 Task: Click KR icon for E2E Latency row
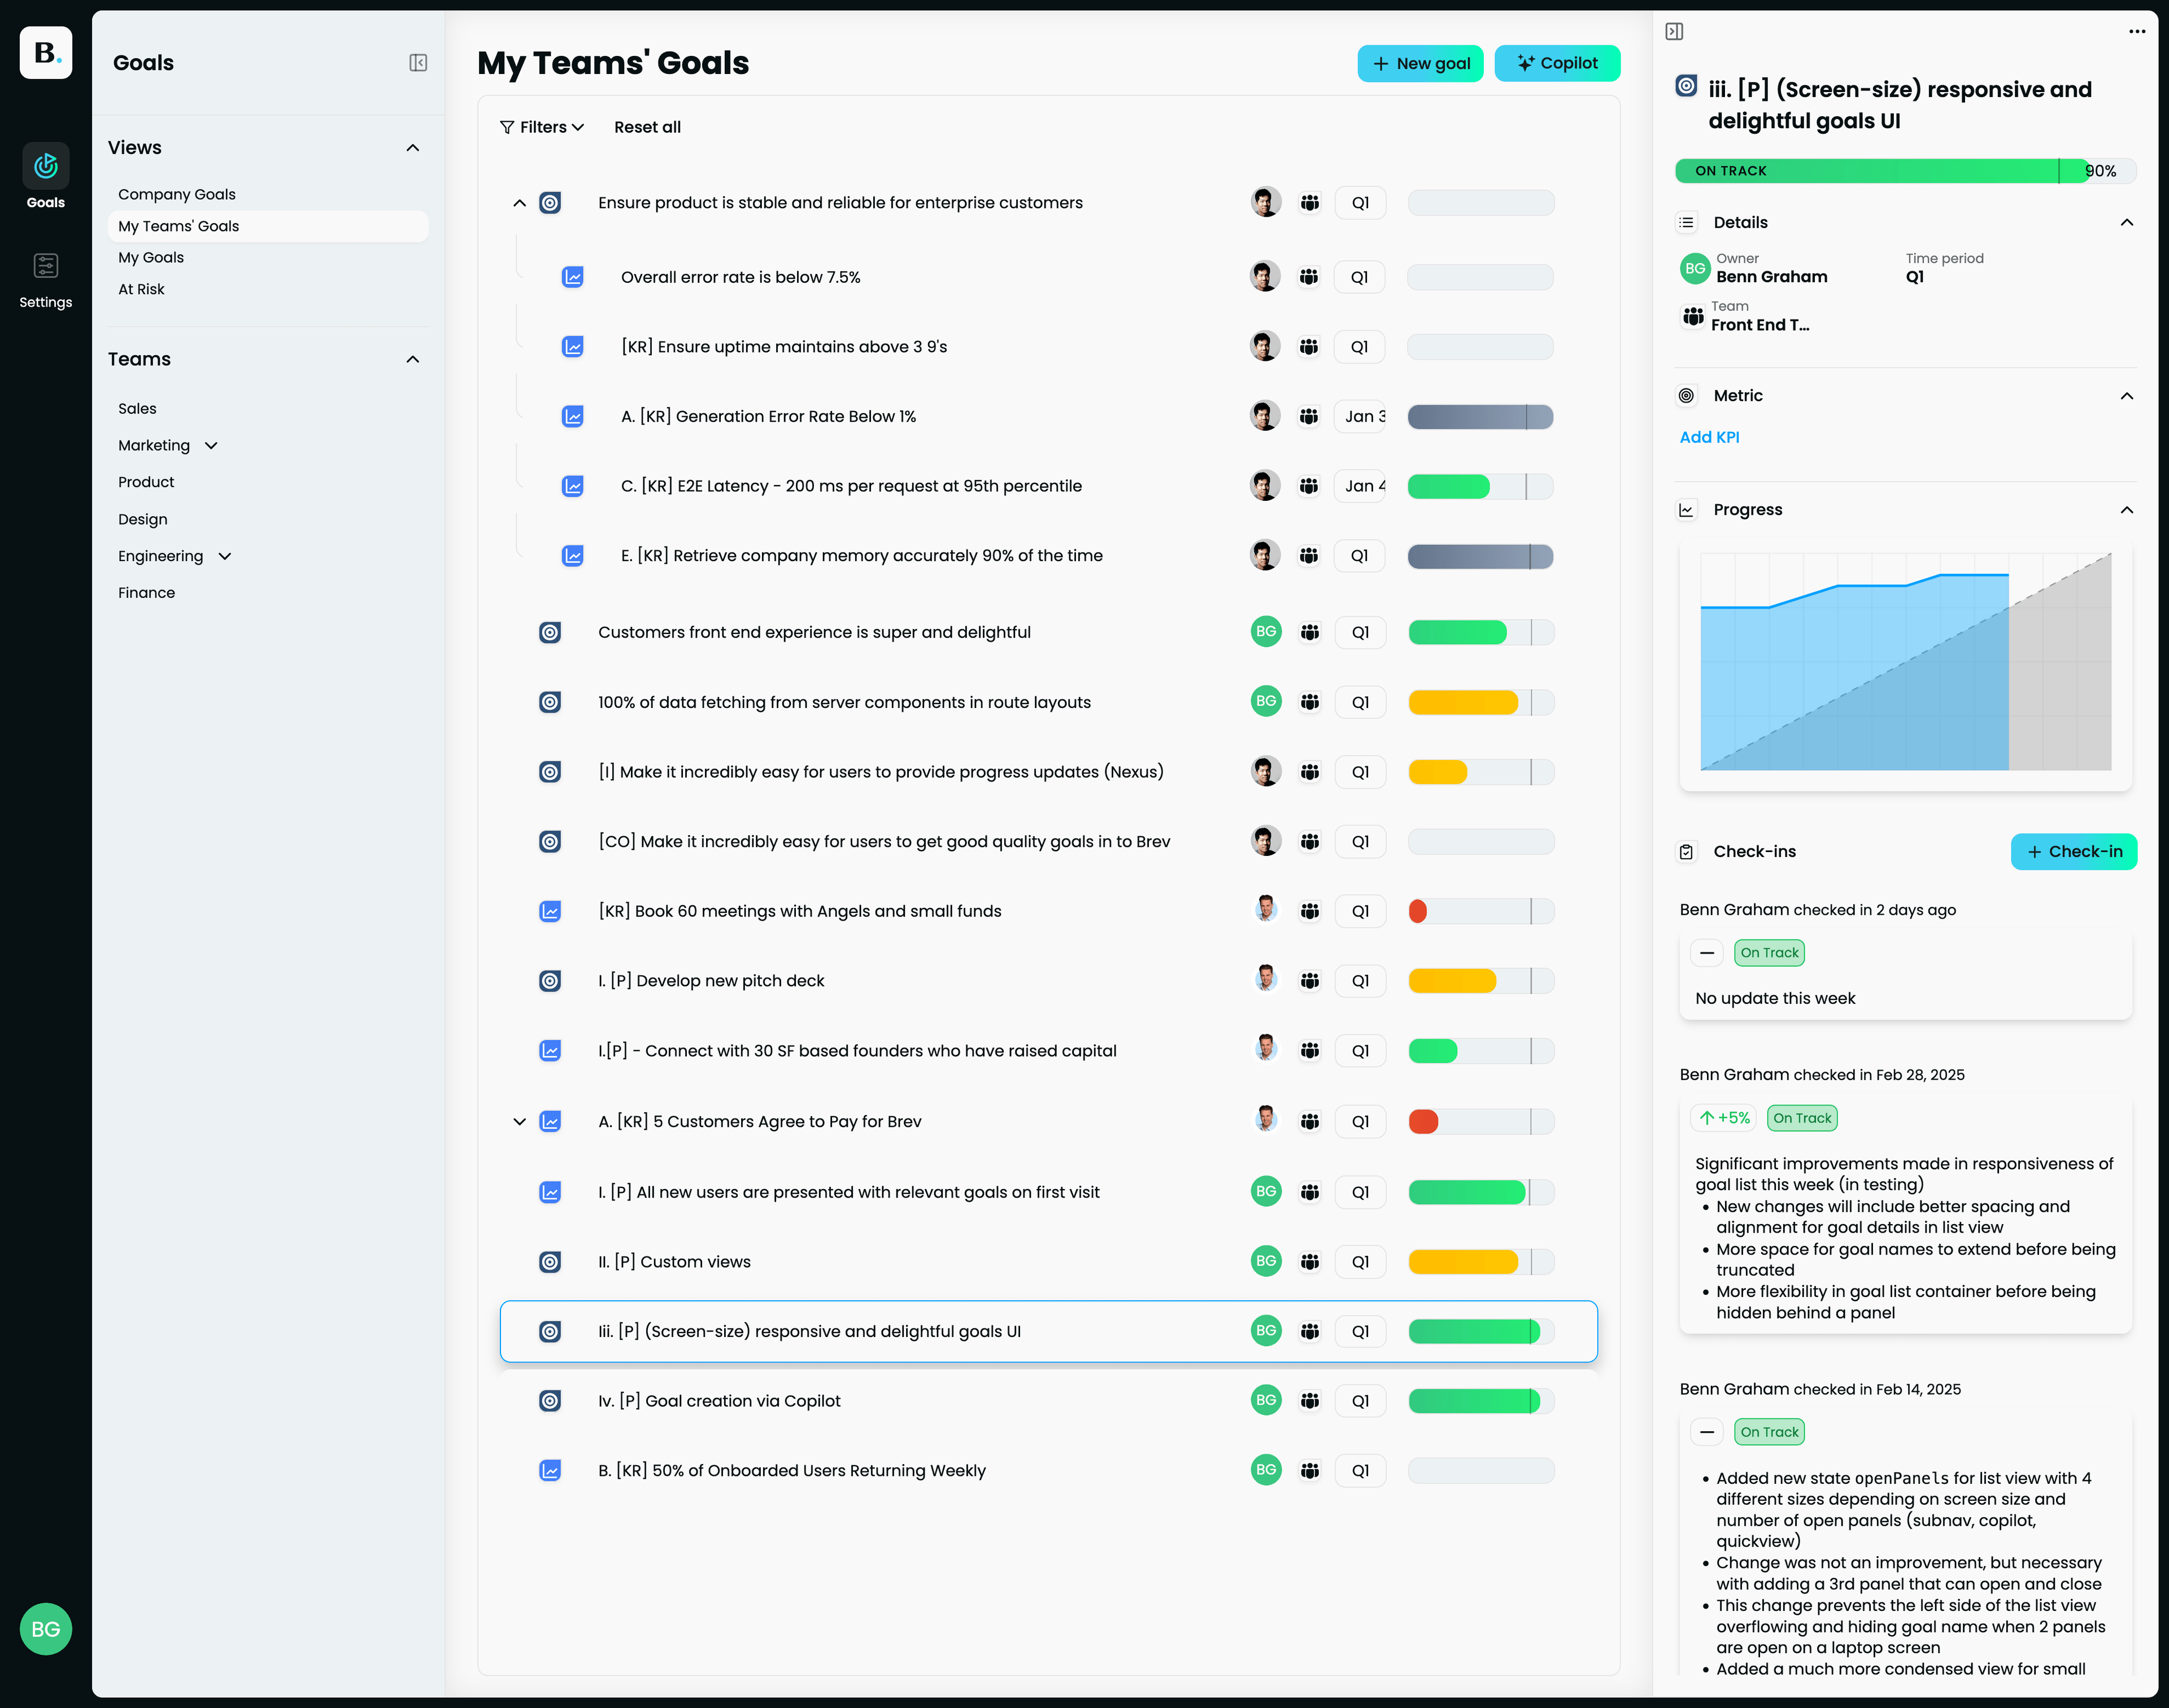[572, 486]
